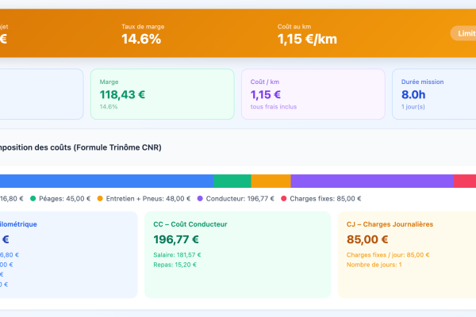Click the 8.0h duration value
The image size is (476, 317).
point(413,94)
